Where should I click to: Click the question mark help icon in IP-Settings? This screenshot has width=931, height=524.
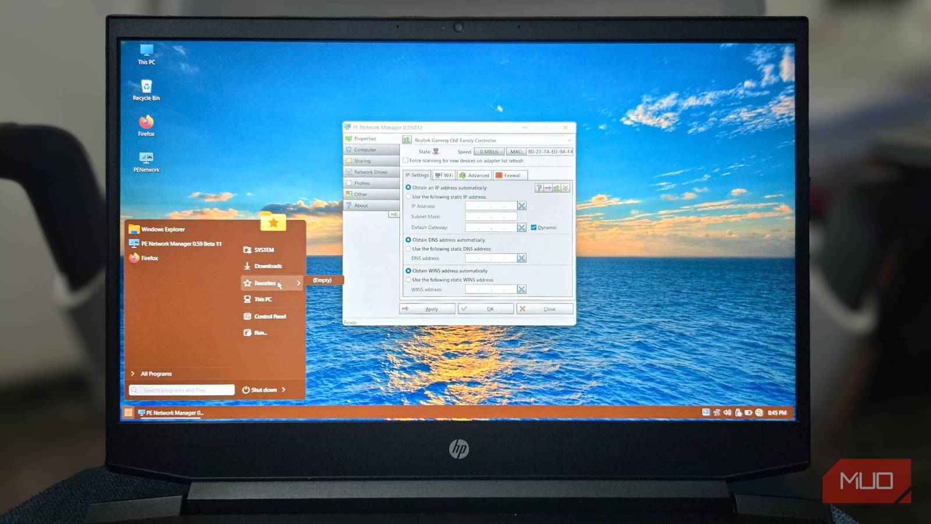coord(539,188)
